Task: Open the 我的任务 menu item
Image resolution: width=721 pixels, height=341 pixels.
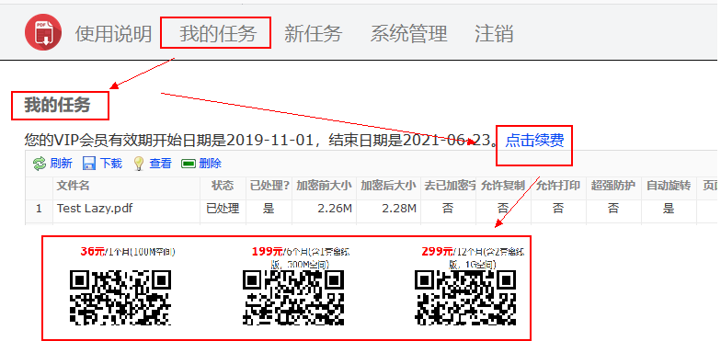Action: (217, 33)
